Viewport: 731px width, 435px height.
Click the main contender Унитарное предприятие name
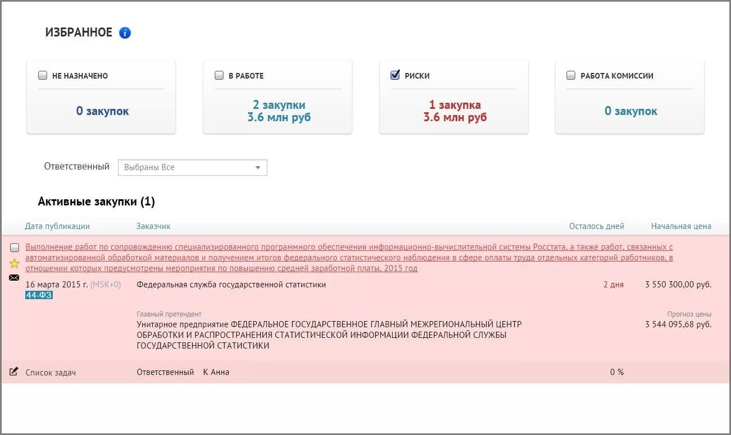click(x=329, y=335)
